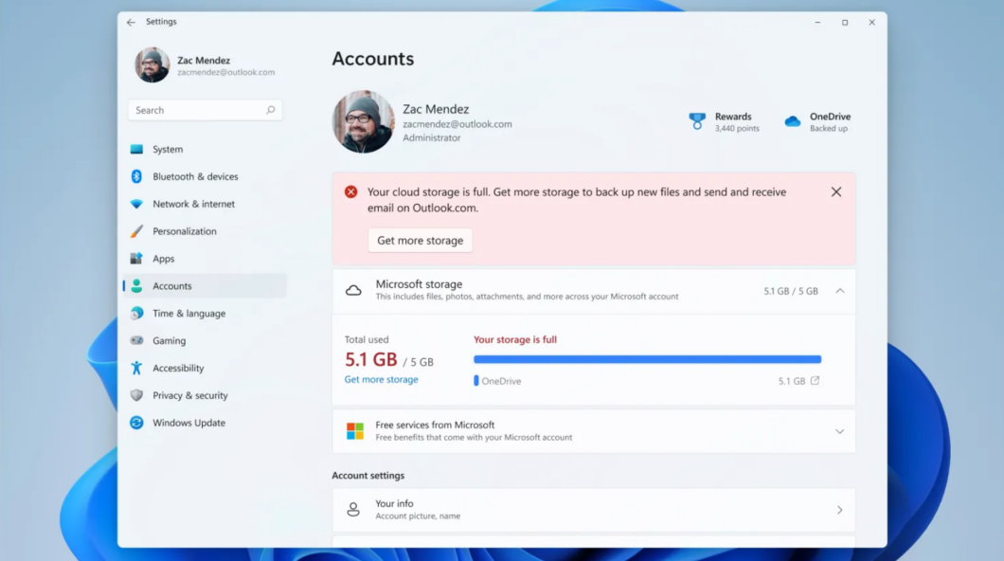The width and height of the screenshot is (1004, 561).
Task: Click the Gaming controller icon
Action: tap(136, 341)
